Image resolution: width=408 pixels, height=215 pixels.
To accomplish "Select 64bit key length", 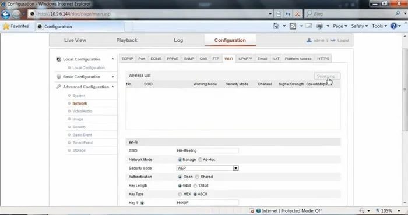I will coord(180,185).
